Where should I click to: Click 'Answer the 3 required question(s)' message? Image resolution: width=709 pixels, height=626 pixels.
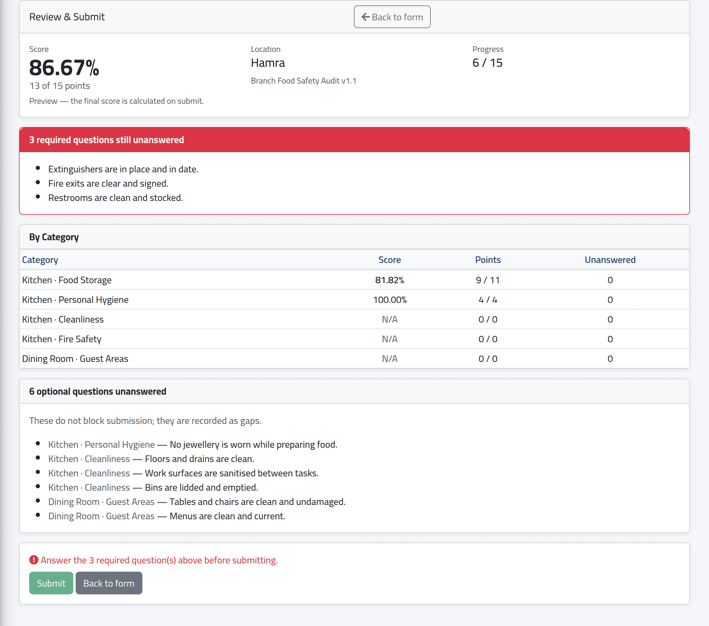click(159, 560)
